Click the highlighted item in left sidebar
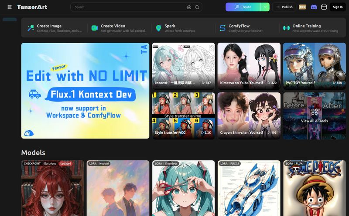 tap(10, 20)
